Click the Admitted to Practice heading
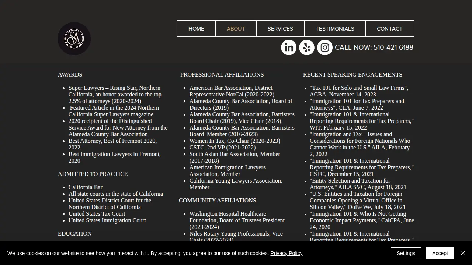Image resolution: width=472 pixels, height=265 pixels. 93,174
